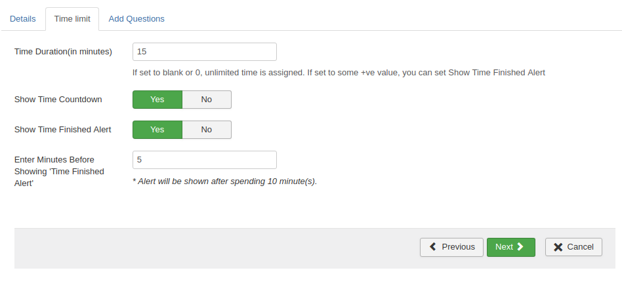Switch to the Add Questions tab

(x=136, y=19)
